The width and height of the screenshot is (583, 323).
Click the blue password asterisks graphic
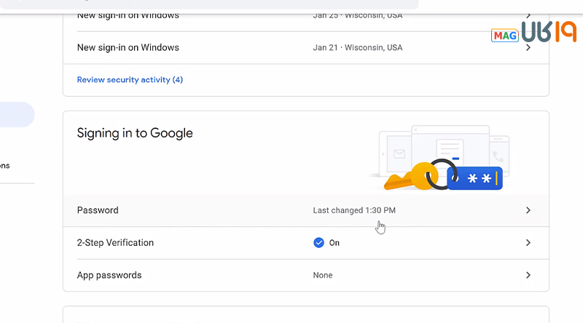[x=475, y=178]
